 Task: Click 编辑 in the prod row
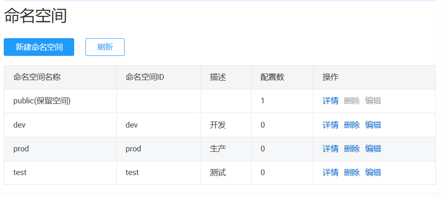(373, 149)
